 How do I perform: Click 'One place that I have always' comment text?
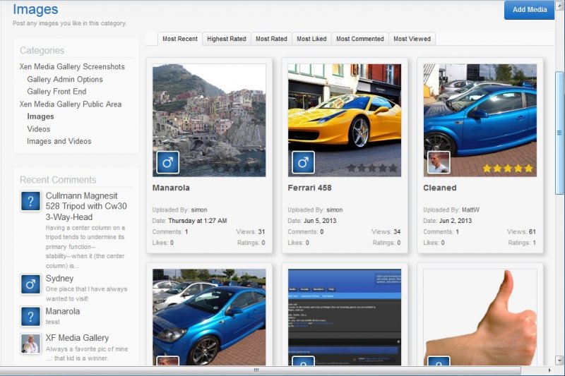click(x=86, y=289)
